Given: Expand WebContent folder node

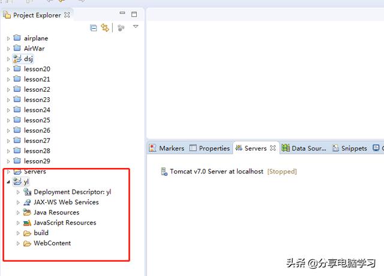Looking at the screenshot, I should [18, 244].
